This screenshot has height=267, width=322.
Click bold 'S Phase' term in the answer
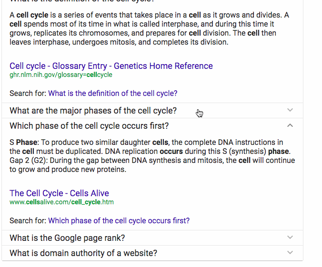[23, 143]
